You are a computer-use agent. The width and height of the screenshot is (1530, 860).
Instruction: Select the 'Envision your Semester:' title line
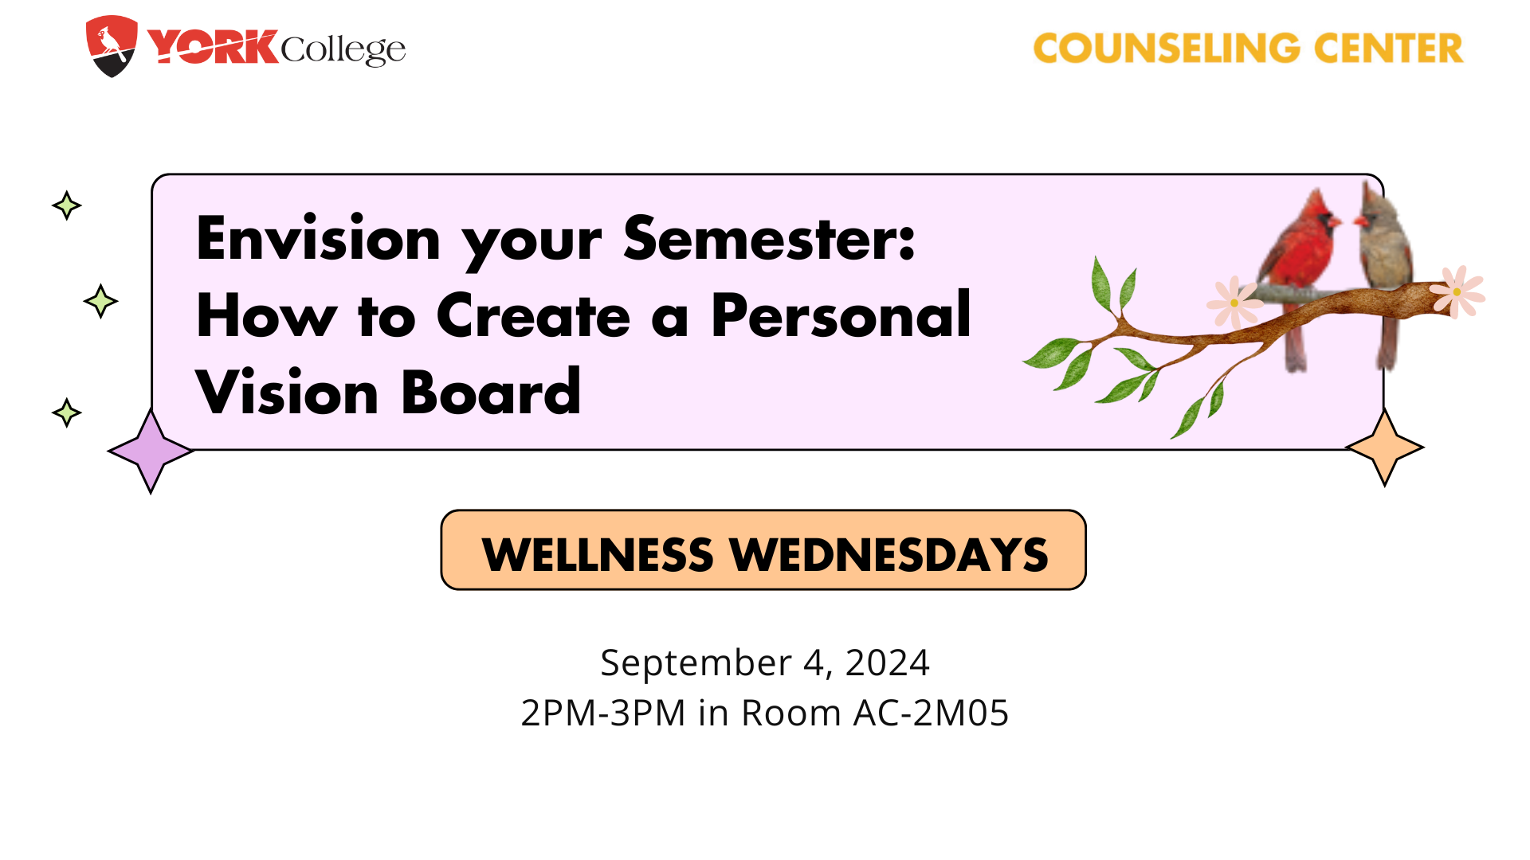tap(555, 240)
